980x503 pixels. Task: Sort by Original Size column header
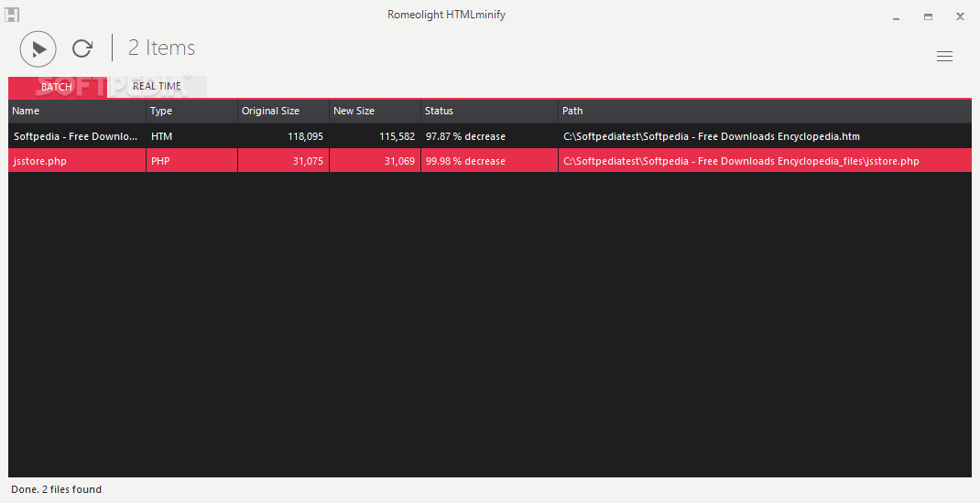pos(283,111)
